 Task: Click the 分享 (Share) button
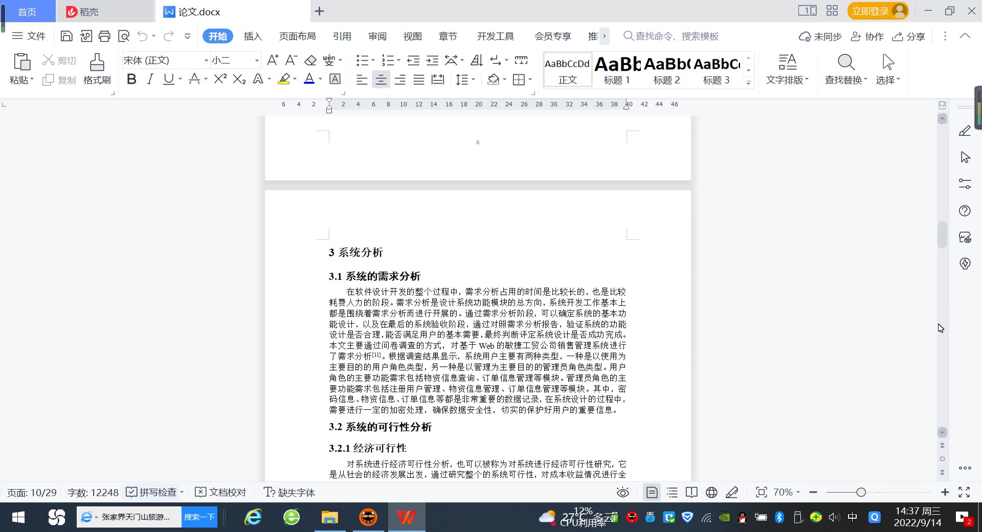(x=909, y=36)
